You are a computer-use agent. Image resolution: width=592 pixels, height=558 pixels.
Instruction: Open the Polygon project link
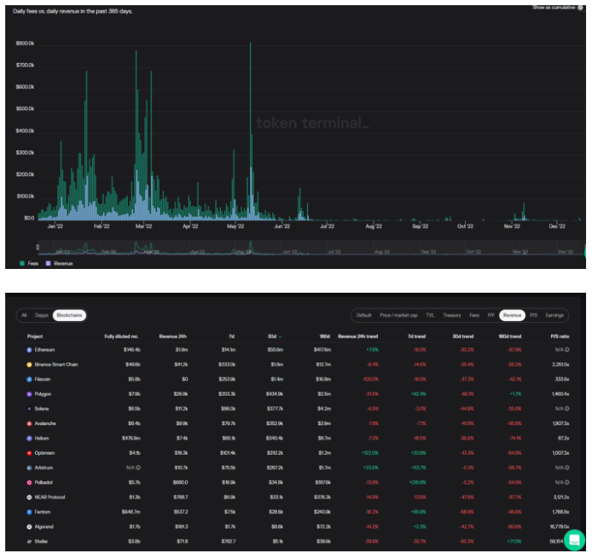tap(42, 394)
